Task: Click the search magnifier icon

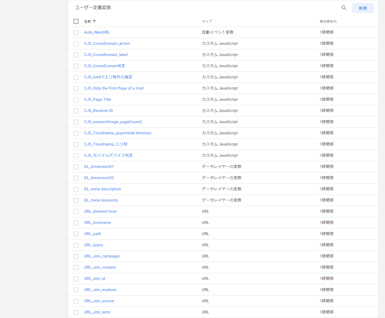Action: 344,8
